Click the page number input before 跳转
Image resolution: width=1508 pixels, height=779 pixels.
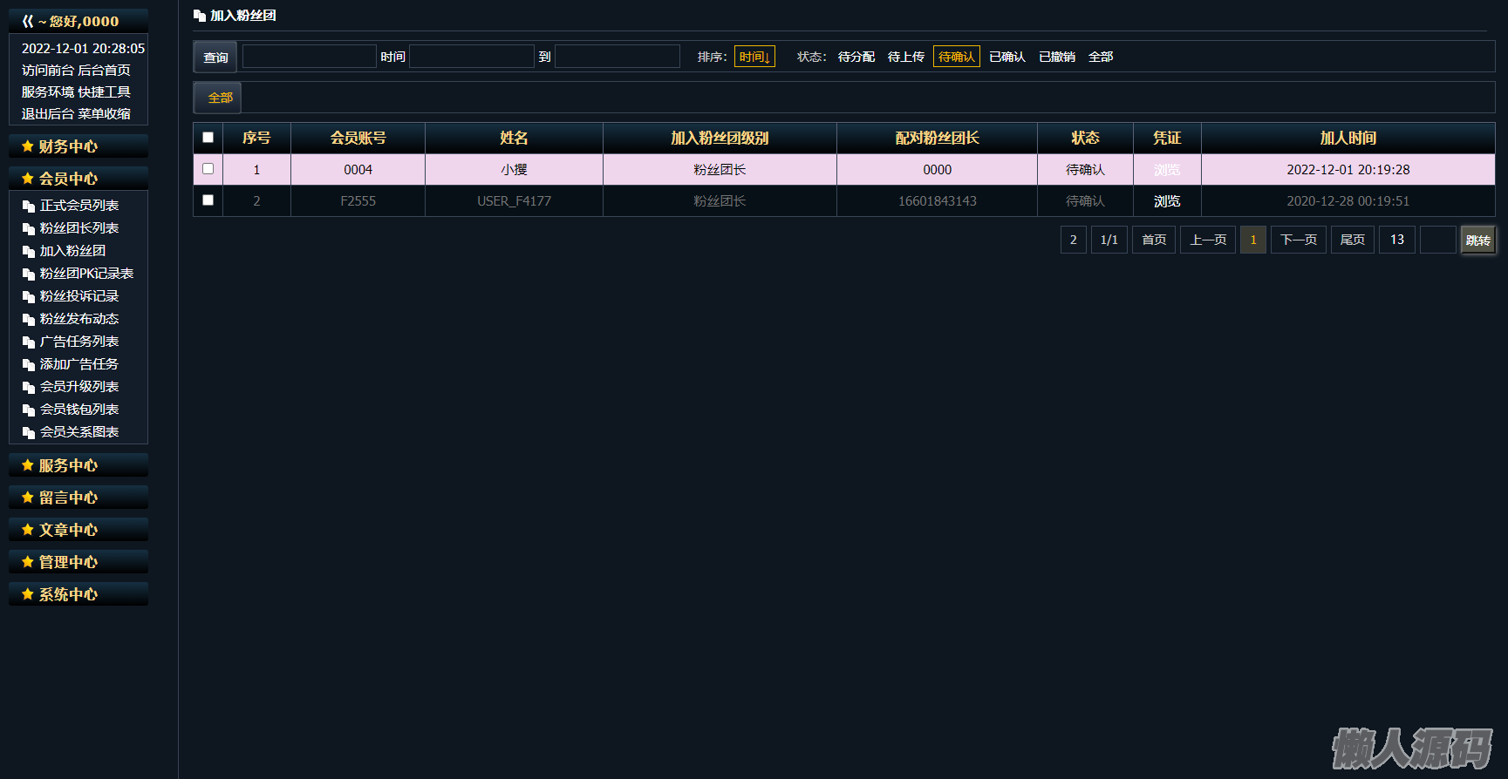pos(1437,240)
